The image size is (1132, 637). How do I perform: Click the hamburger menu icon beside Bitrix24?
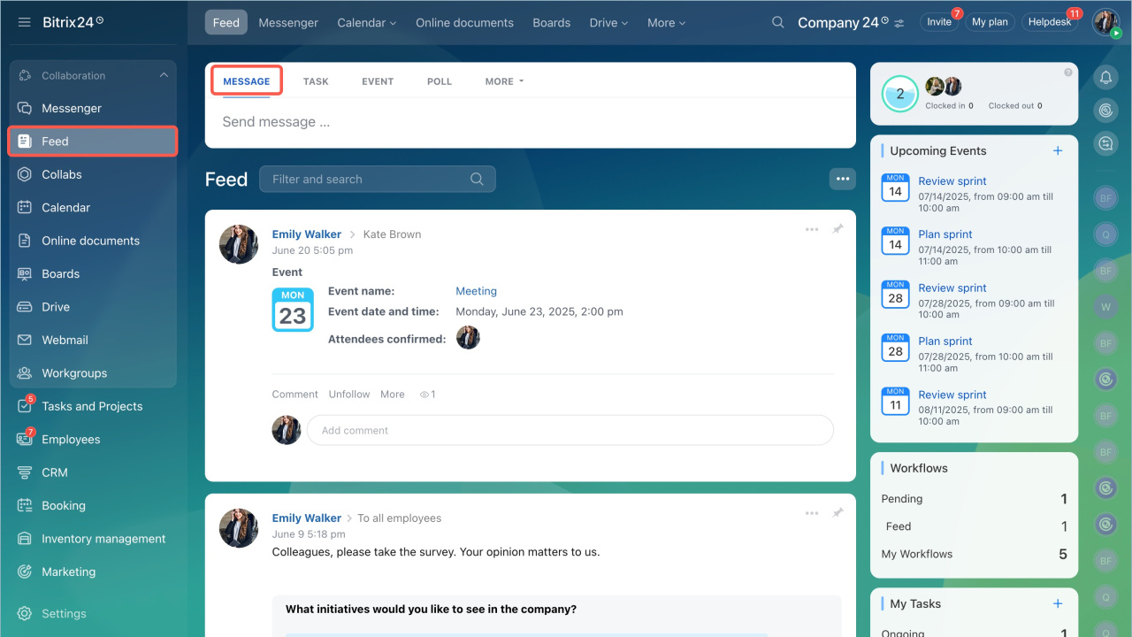click(24, 22)
